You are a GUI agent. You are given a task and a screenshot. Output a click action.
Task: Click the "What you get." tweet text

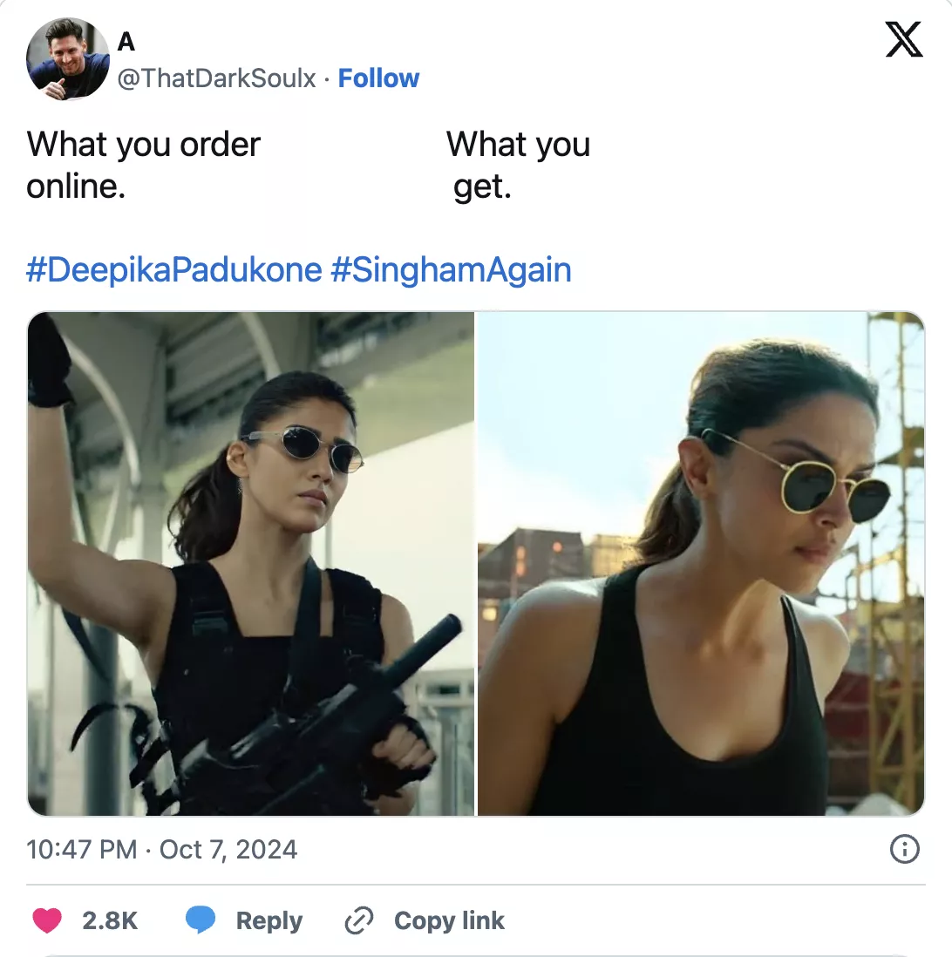tap(518, 165)
